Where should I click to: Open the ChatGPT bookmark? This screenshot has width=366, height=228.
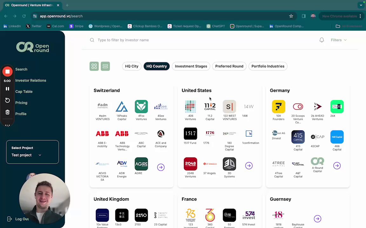[216, 26]
